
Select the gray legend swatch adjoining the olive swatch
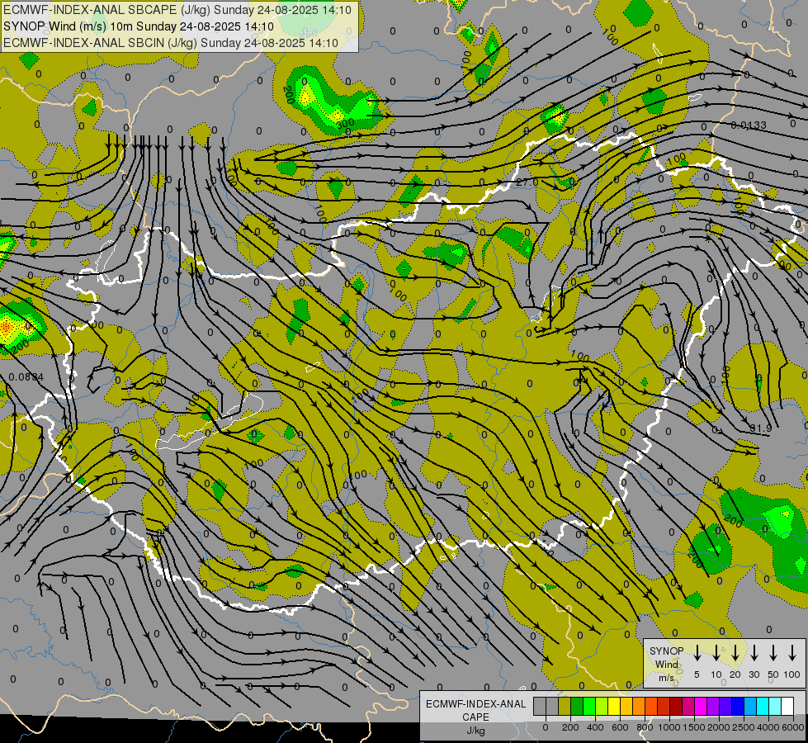tap(552, 706)
